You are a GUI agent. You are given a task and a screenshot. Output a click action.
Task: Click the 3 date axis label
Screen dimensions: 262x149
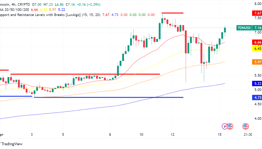click(x=32, y=135)
